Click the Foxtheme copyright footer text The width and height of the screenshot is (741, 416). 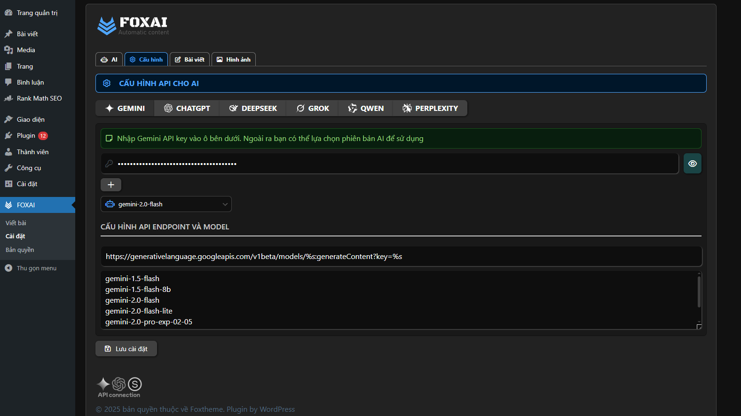[196, 409]
